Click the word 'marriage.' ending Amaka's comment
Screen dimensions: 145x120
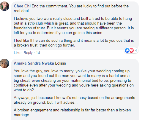point(22,115)
